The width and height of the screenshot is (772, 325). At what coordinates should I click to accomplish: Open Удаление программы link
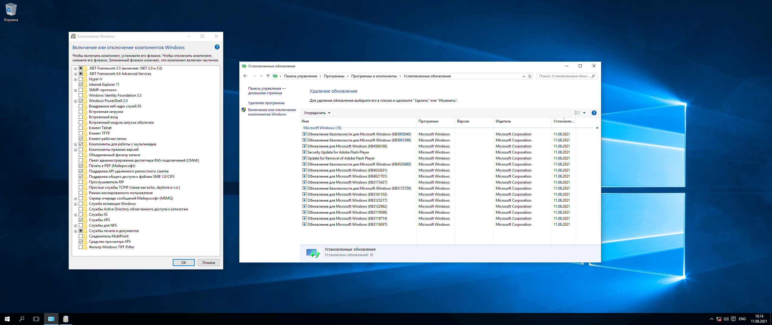(266, 103)
